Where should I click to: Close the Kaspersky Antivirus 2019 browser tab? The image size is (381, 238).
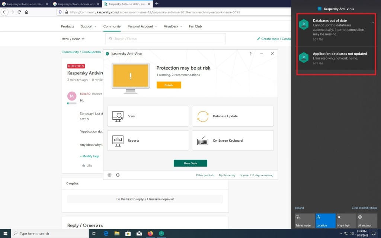(149, 4)
